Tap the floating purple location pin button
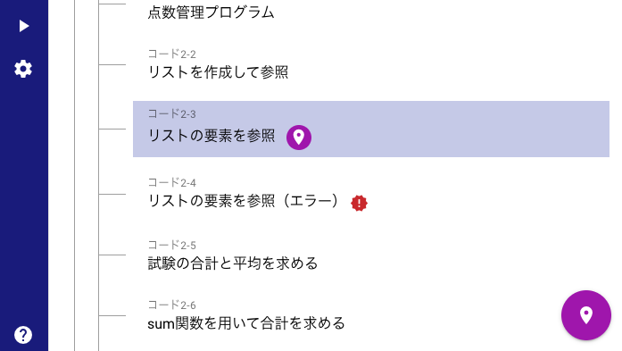 click(x=586, y=315)
